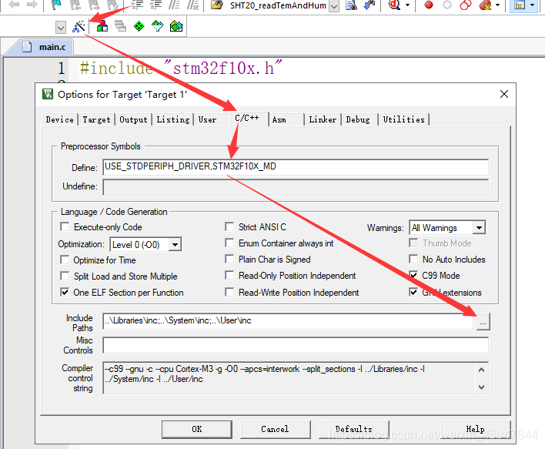Expand the SHT20_readTemAndHum combo box arrow
This screenshot has width=545, height=449.
pos(334,6)
